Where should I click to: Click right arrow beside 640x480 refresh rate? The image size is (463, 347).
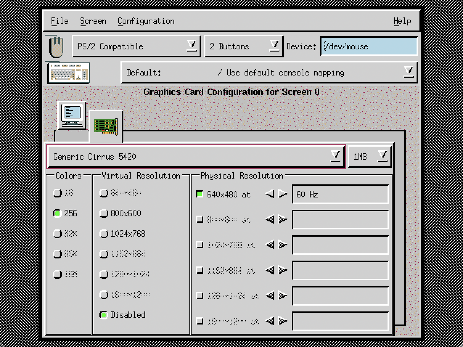[x=283, y=194]
